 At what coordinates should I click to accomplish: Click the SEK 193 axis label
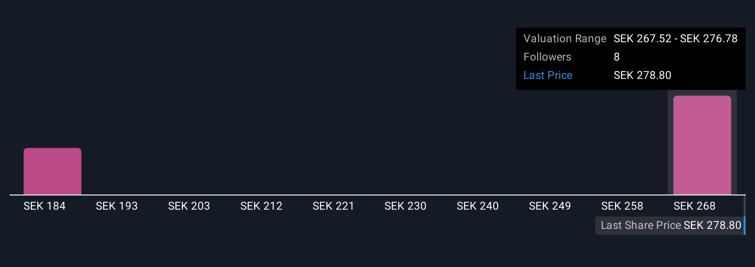coord(117,206)
